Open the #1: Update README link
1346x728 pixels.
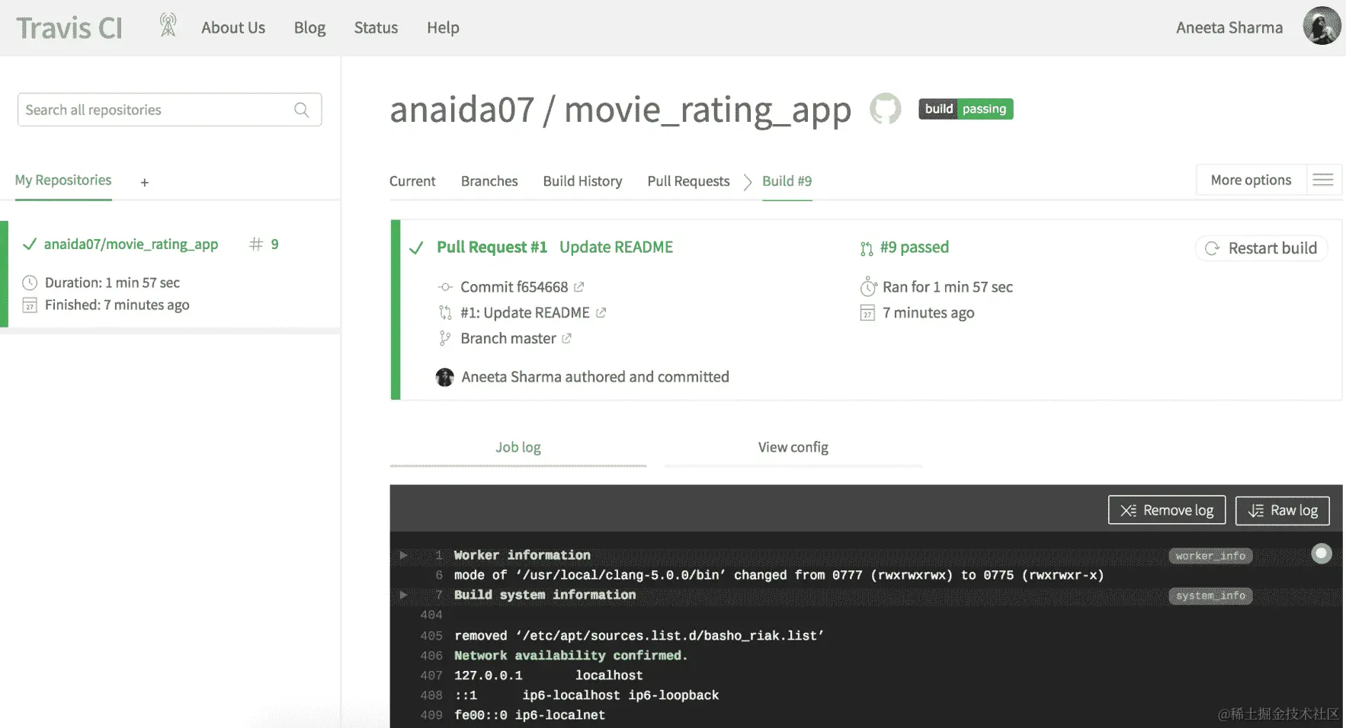click(524, 313)
